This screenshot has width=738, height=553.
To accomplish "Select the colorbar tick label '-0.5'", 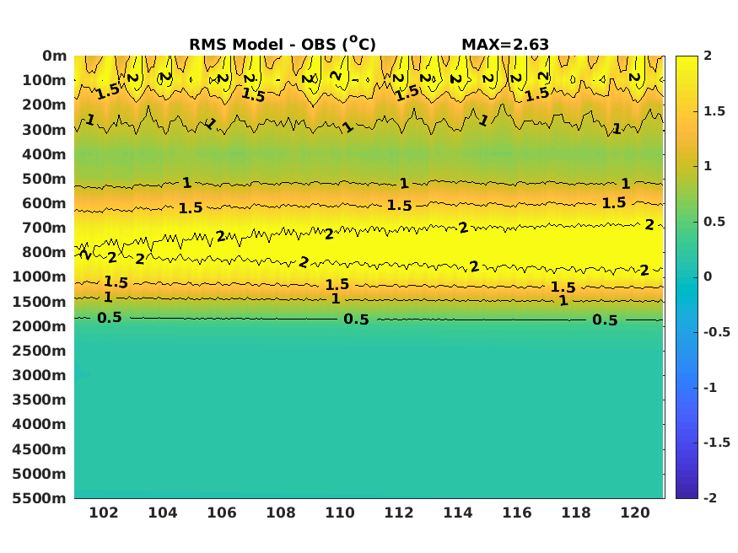I will [717, 332].
